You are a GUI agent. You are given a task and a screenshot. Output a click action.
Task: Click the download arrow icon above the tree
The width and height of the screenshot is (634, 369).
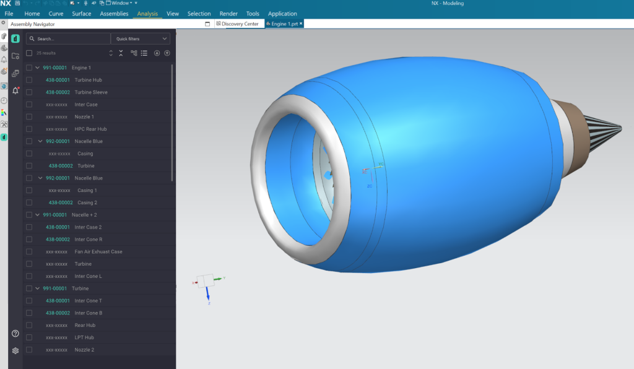[x=157, y=53]
